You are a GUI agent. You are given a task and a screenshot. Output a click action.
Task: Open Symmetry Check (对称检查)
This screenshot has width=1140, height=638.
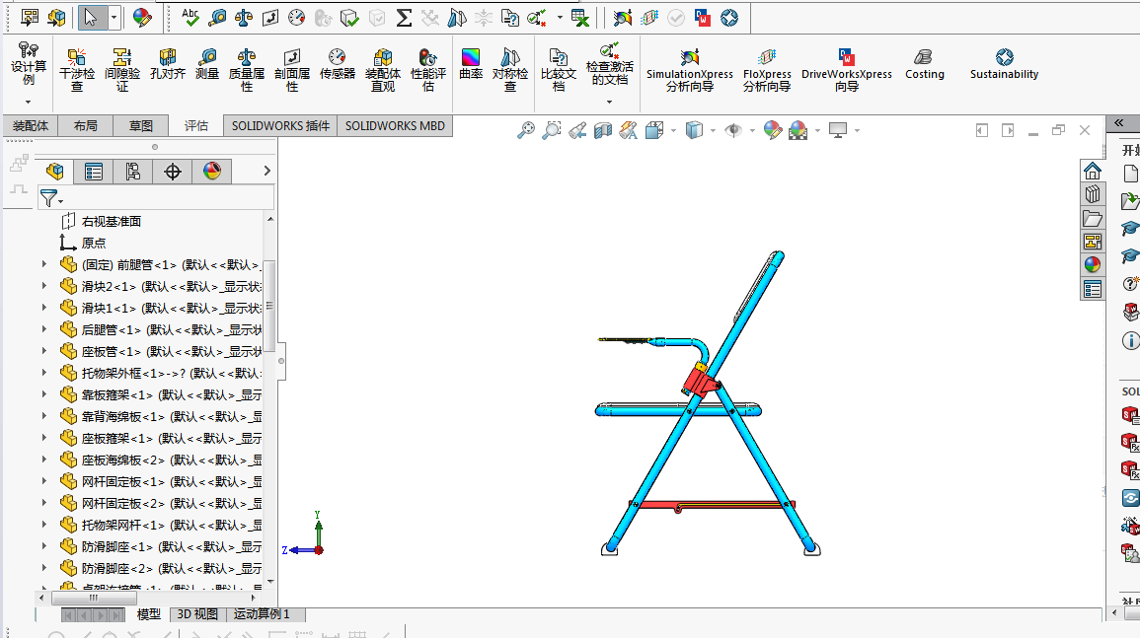pyautogui.click(x=509, y=70)
